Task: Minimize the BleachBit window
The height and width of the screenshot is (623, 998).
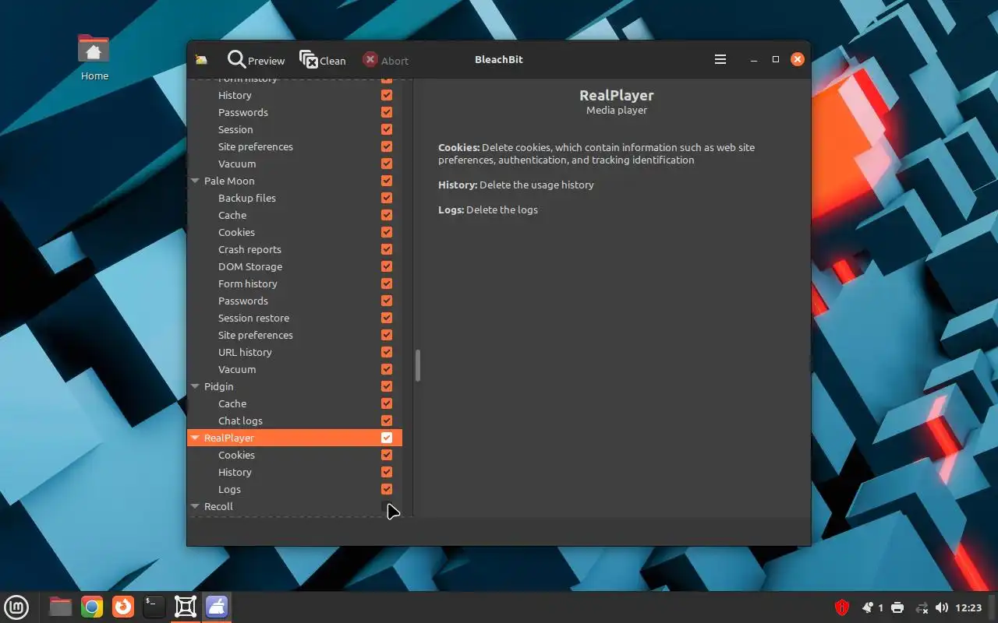Action: [x=753, y=59]
